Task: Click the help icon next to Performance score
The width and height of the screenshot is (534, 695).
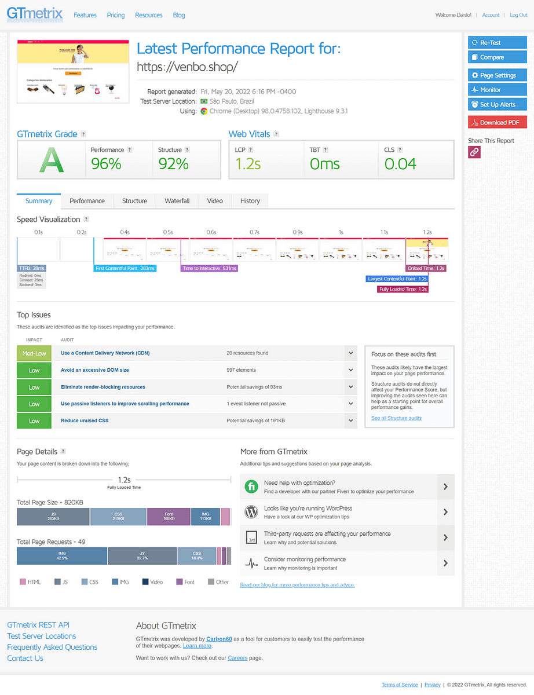Action: tap(130, 149)
